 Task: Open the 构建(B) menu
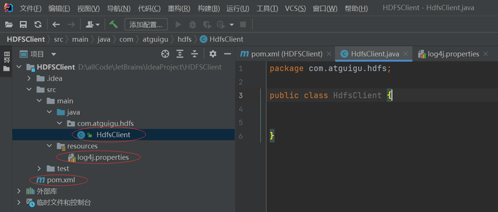coord(209,9)
